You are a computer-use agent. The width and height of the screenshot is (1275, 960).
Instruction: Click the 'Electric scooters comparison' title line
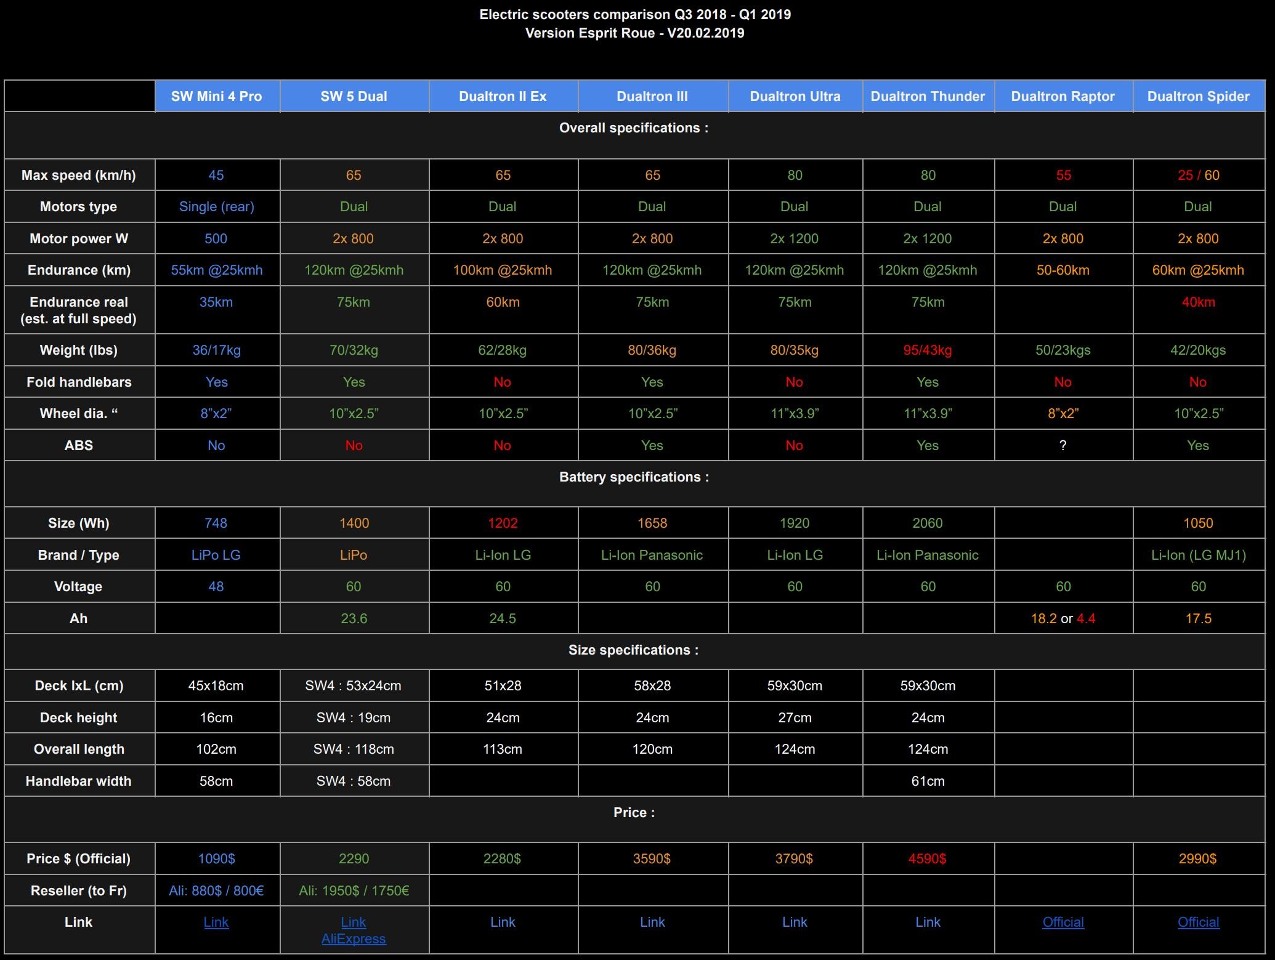(635, 15)
